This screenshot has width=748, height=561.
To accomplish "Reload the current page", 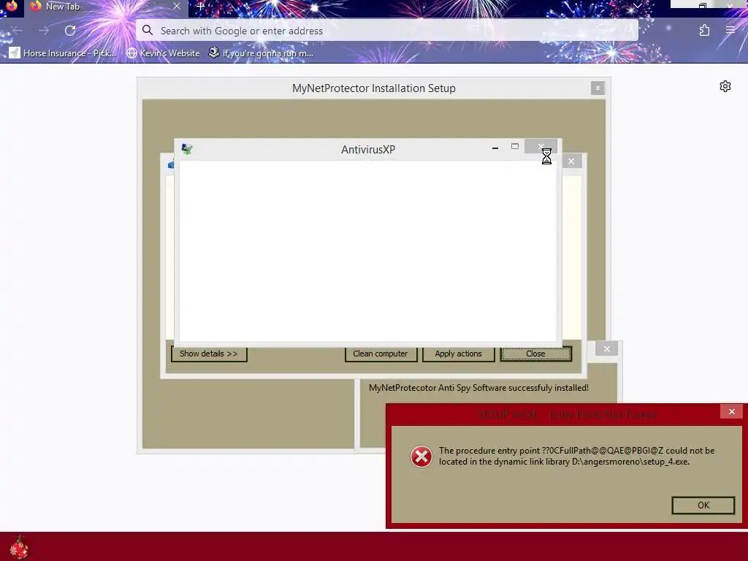I will tap(70, 31).
